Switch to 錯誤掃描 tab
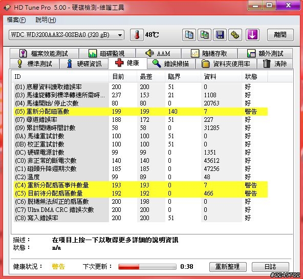Viewport: 303px width, 279px height. coord(171,64)
